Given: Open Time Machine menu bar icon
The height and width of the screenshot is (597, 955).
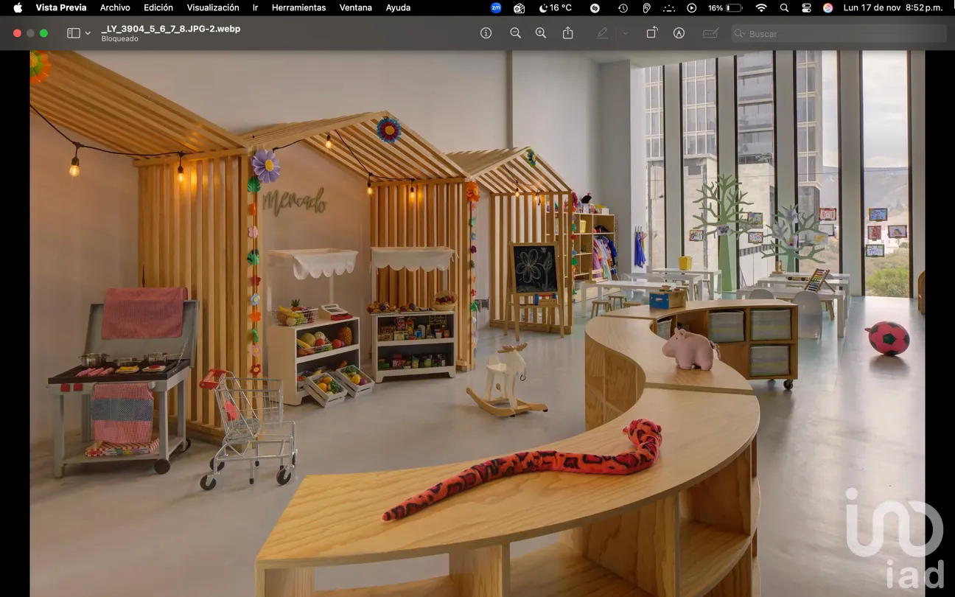Looking at the screenshot, I should tap(623, 7).
